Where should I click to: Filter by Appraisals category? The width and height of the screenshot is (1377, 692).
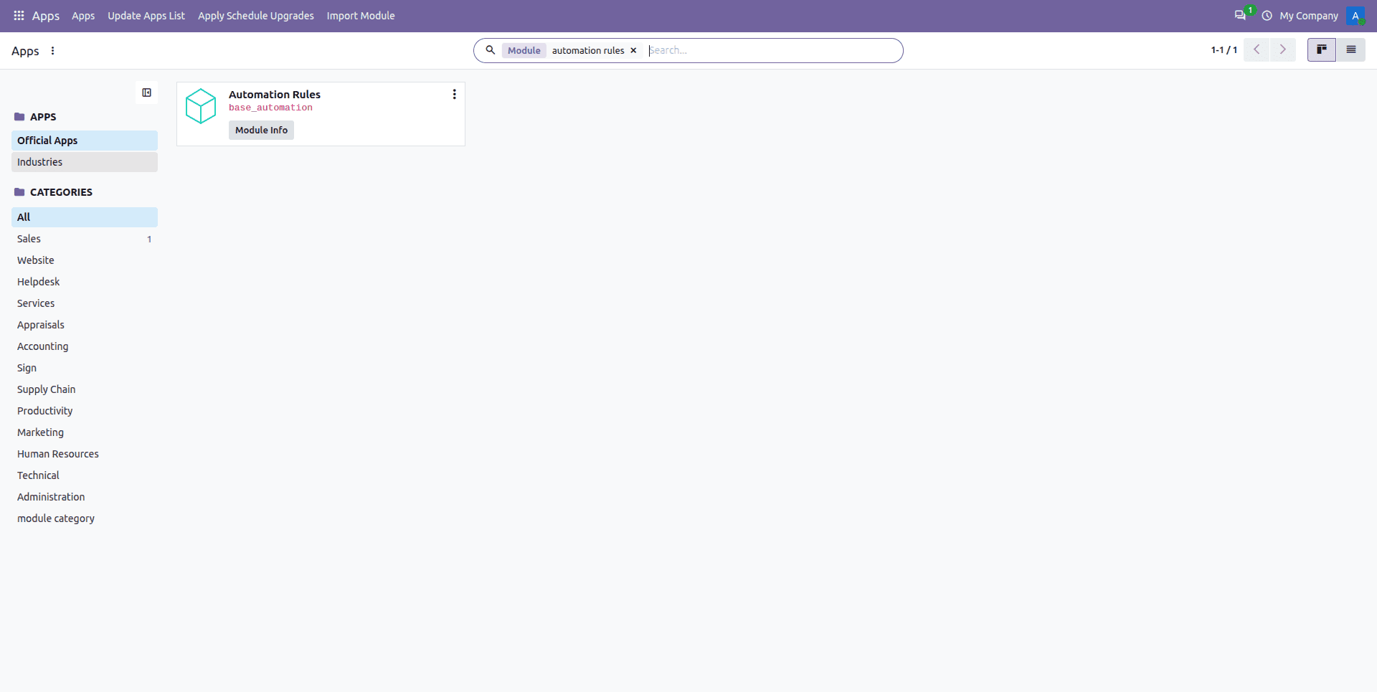point(85,325)
